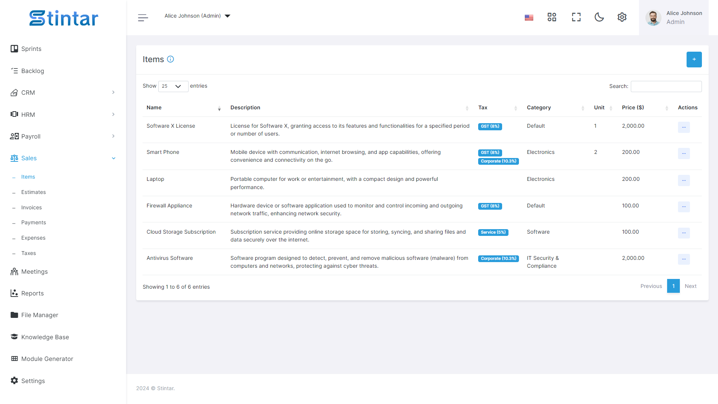Sort table by Price ($) column
Image resolution: width=718 pixels, height=404 pixels.
(645, 108)
